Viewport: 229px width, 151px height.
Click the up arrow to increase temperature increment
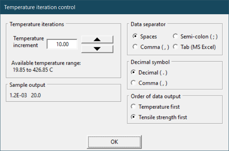(97, 39)
